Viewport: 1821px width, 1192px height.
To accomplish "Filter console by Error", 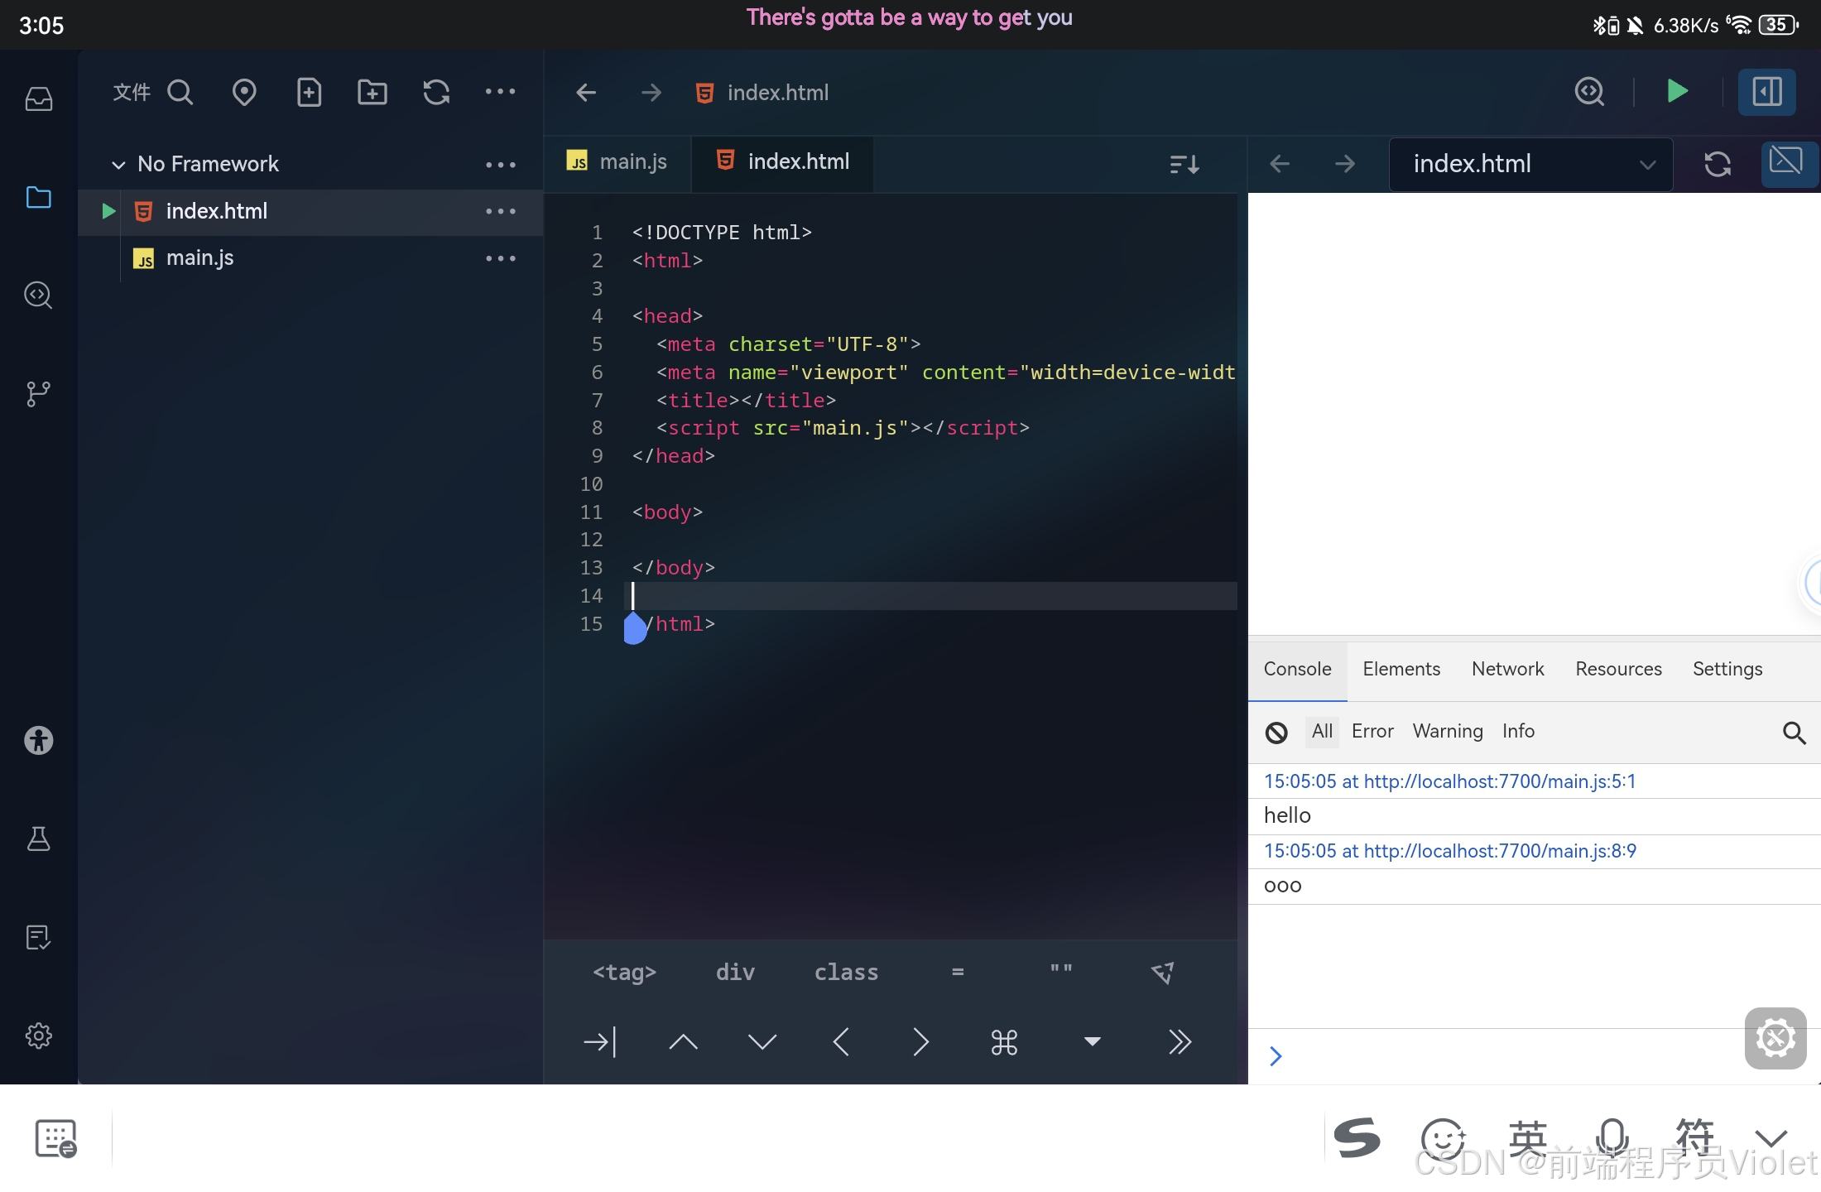I will pos(1372,732).
